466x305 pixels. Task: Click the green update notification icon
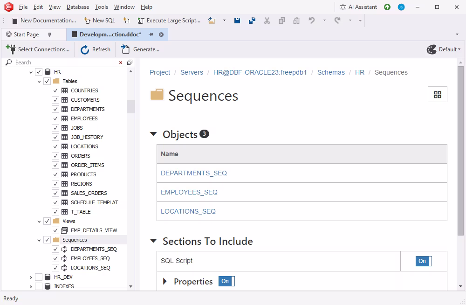point(387,7)
